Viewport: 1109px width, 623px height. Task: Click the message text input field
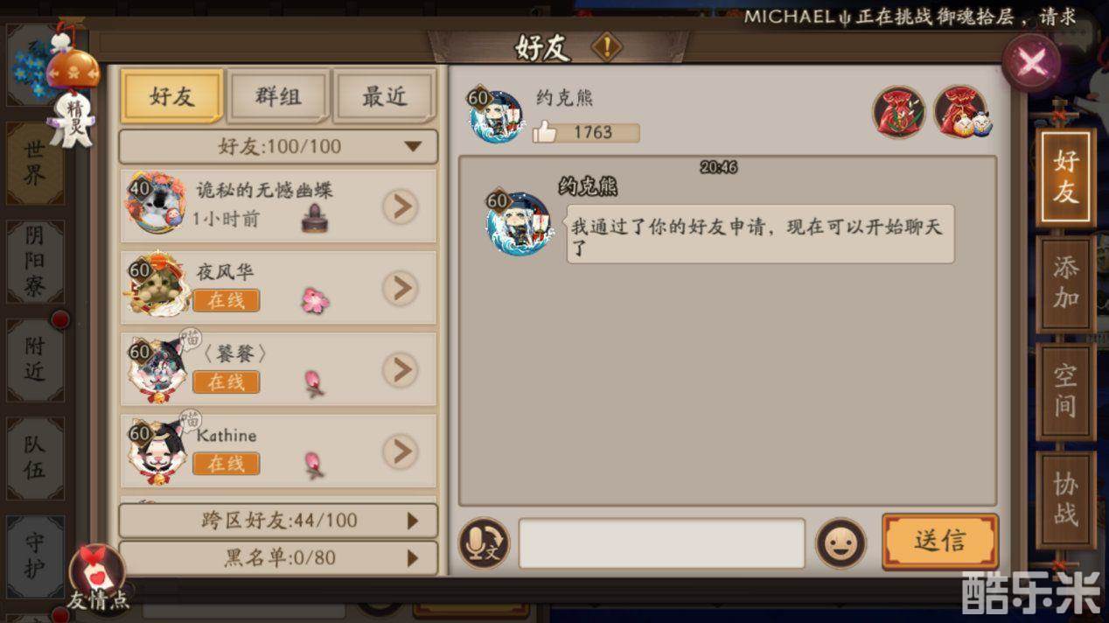[x=661, y=543]
